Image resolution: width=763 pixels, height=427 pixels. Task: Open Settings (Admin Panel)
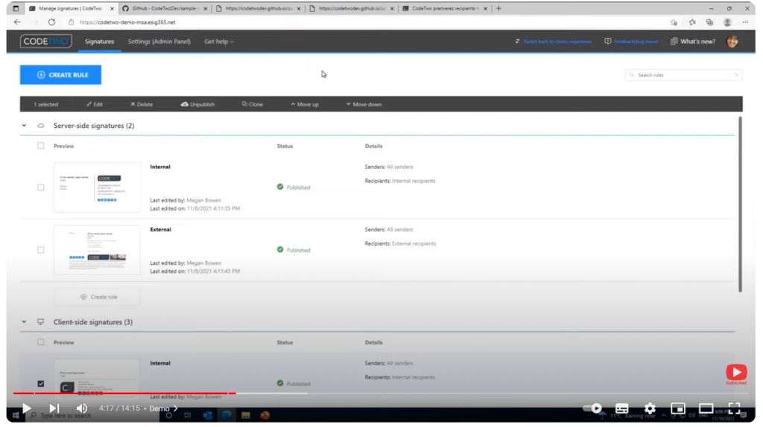pos(159,42)
